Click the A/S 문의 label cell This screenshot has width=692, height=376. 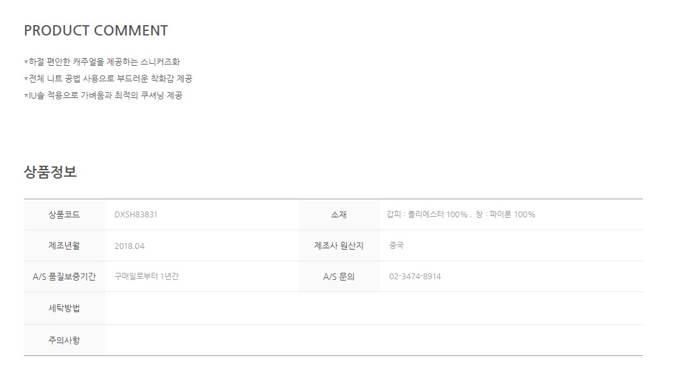point(339,277)
